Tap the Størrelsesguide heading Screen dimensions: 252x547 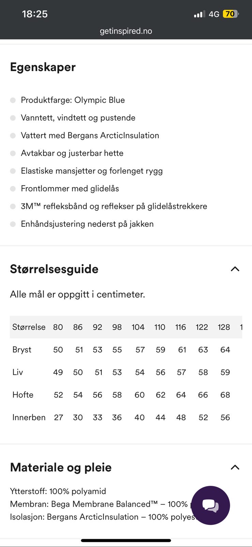point(54,269)
